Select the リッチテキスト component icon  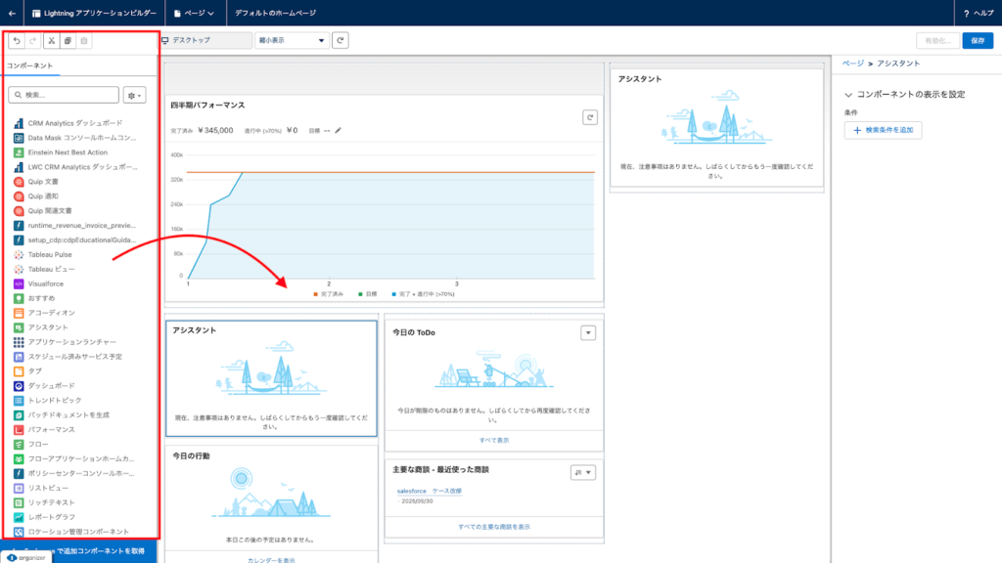(x=19, y=502)
